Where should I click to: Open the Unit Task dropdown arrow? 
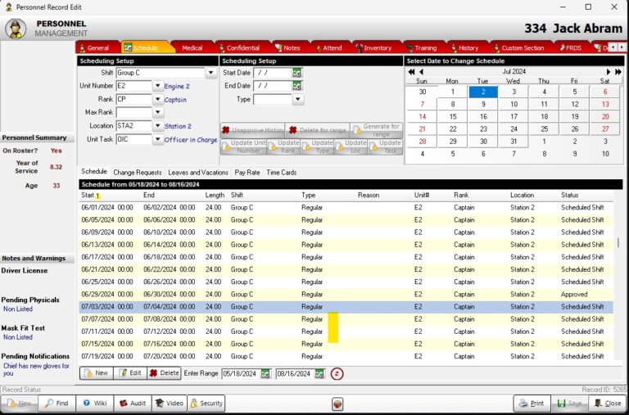[x=158, y=139]
